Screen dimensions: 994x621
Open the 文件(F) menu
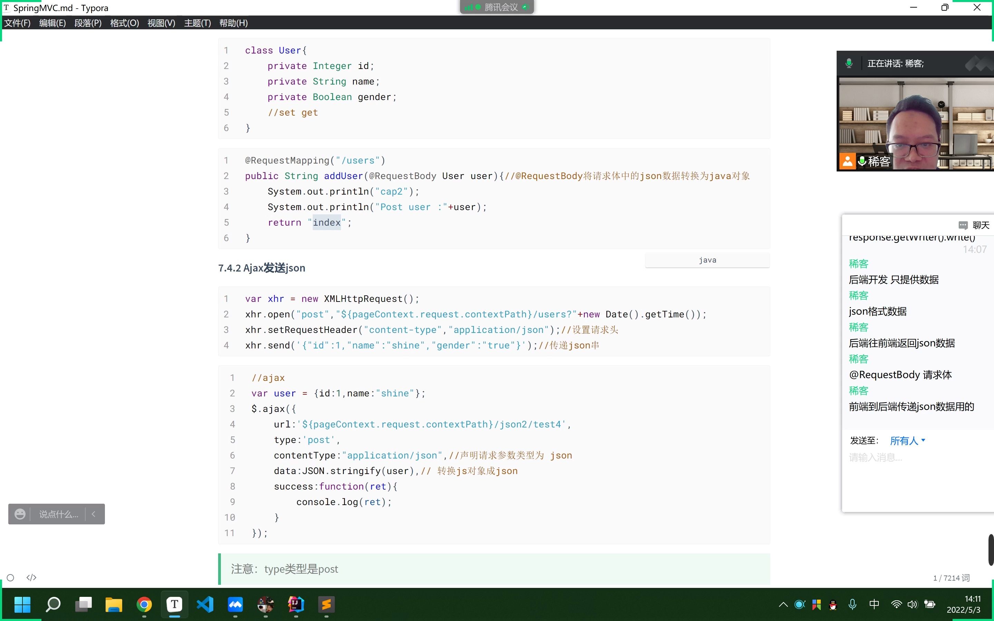pyautogui.click(x=17, y=23)
